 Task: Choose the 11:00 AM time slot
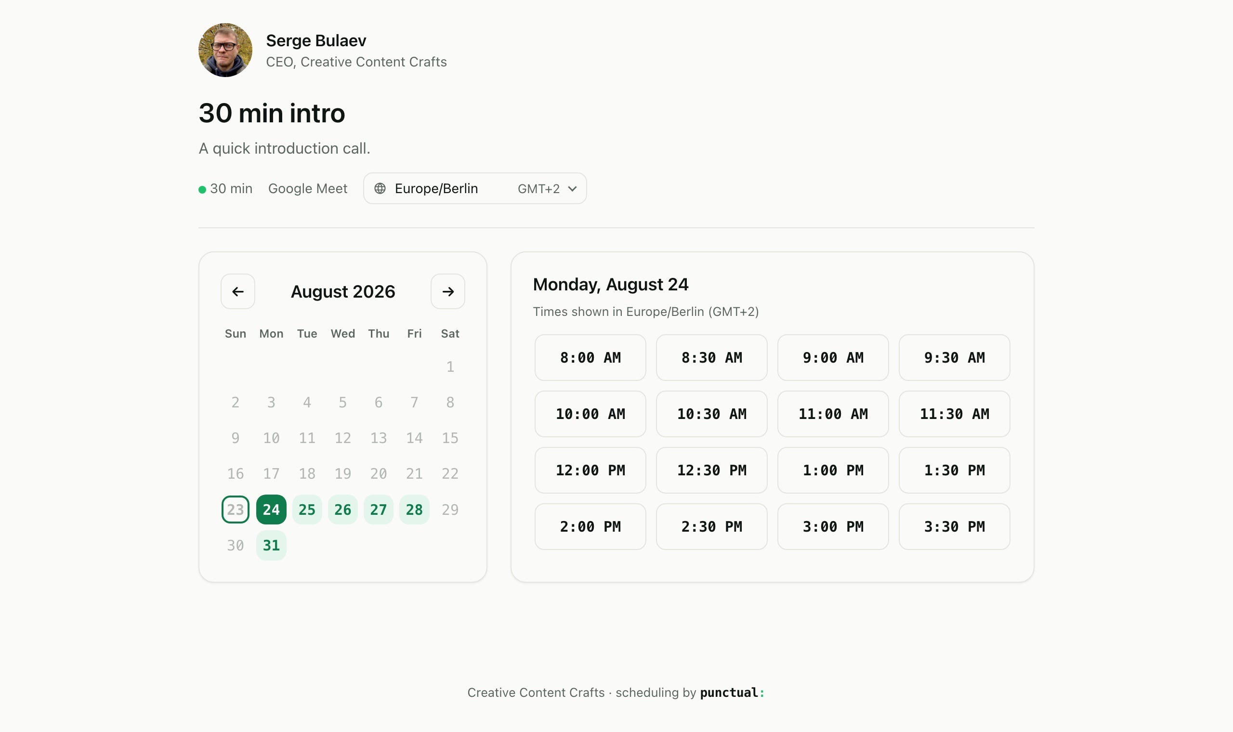(x=833, y=414)
